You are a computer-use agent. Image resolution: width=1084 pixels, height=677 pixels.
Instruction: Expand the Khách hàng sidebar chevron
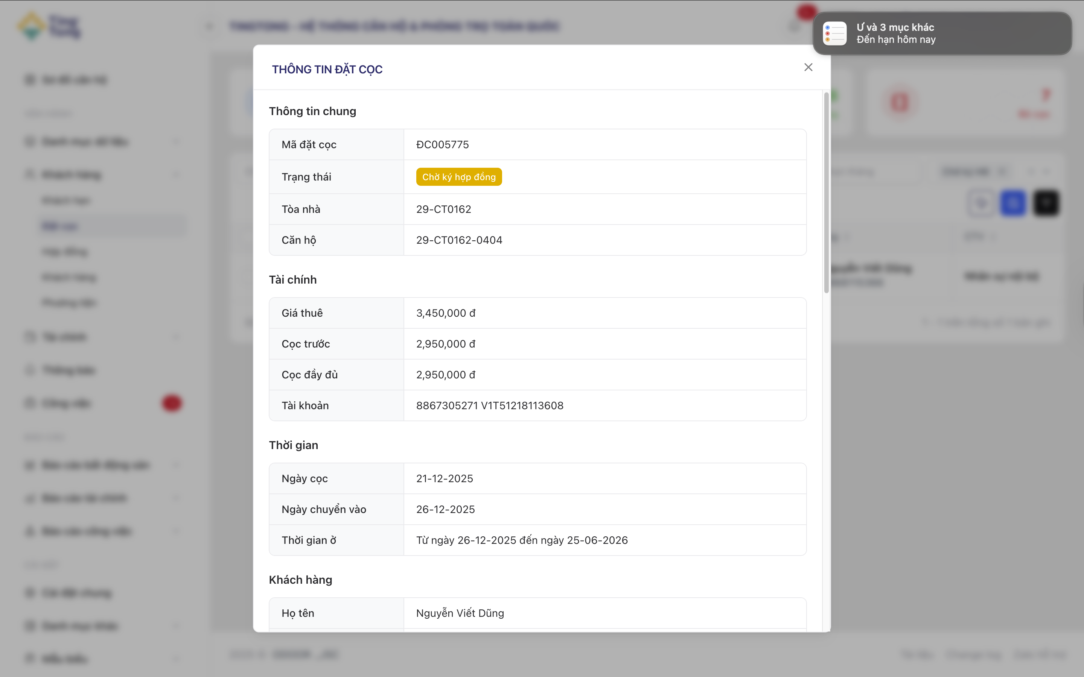coord(176,174)
